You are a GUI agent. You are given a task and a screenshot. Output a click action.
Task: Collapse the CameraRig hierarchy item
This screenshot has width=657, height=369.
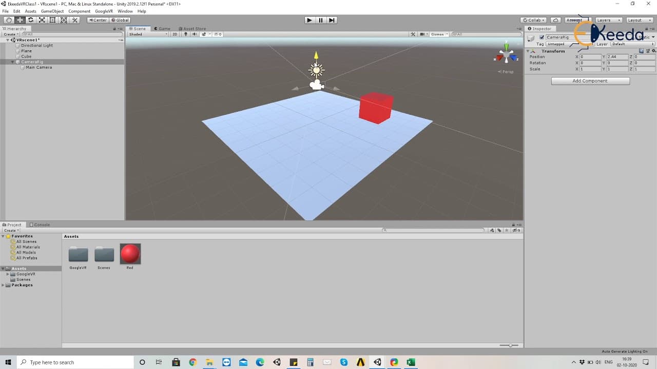point(13,62)
